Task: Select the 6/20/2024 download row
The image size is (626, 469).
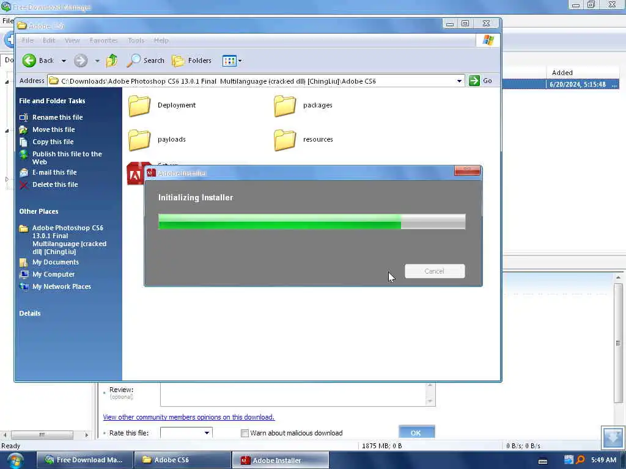Action: point(561,84)
